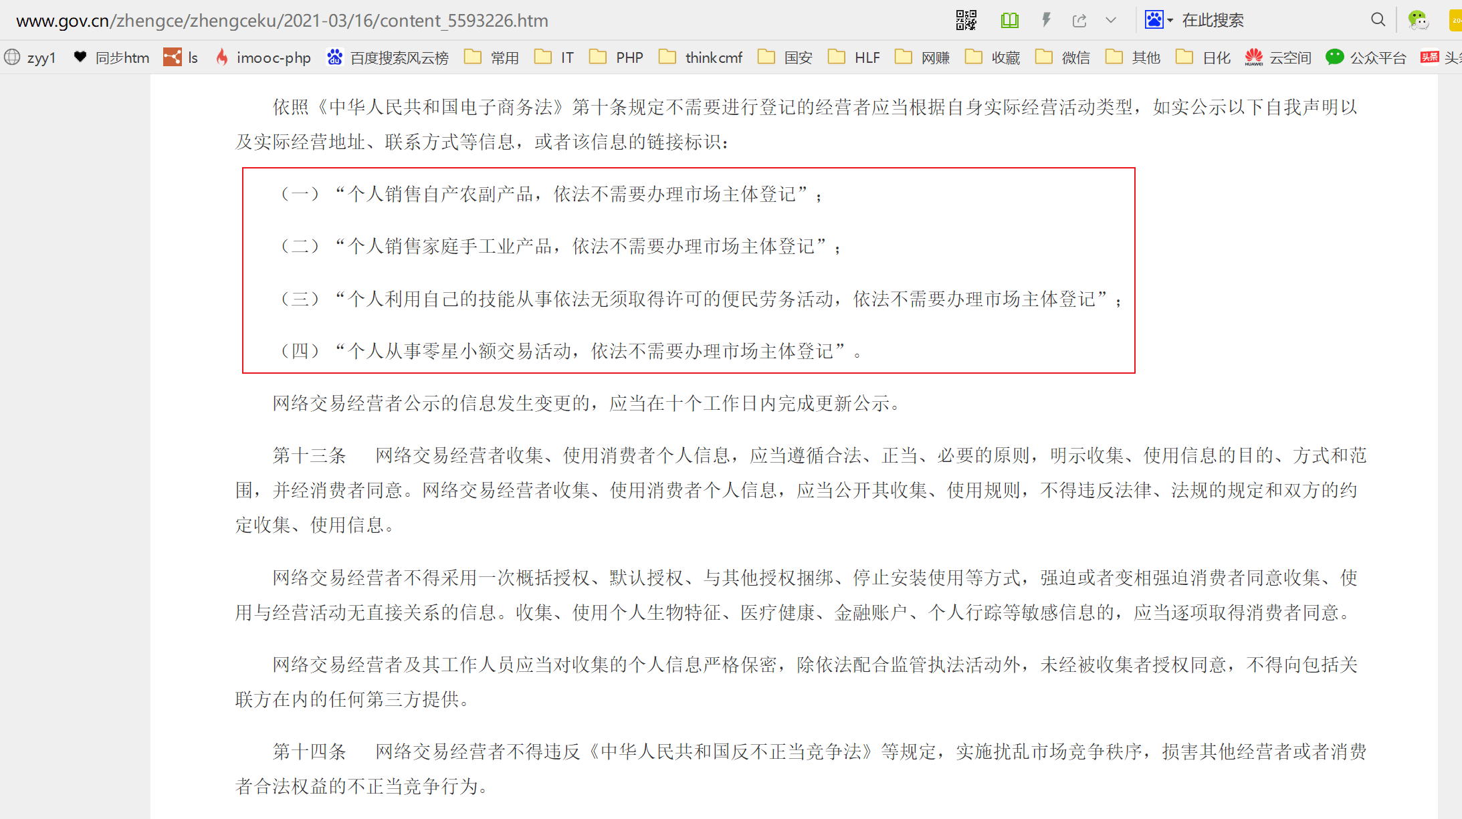
Task: Open the green reading mode book icon
Action: (x=1009, y=20)
